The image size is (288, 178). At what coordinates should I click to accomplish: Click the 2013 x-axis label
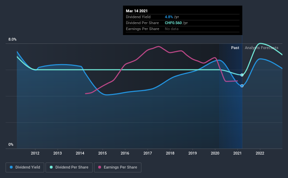tap(58, 153)
